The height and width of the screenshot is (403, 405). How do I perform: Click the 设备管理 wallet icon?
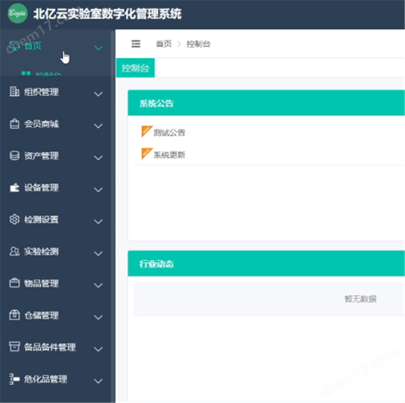click(x=15, y=188)
